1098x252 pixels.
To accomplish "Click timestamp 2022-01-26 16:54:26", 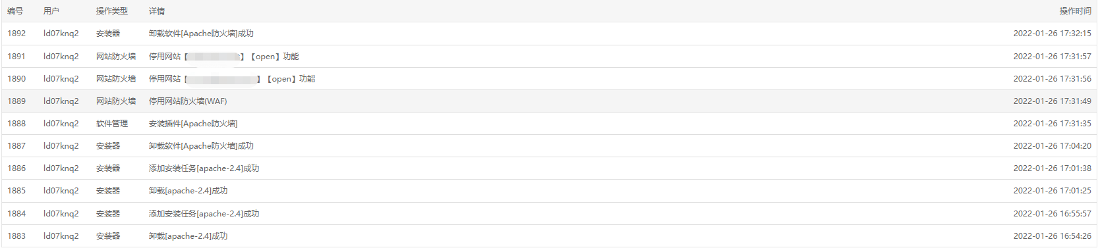I will pos(1052,236).
